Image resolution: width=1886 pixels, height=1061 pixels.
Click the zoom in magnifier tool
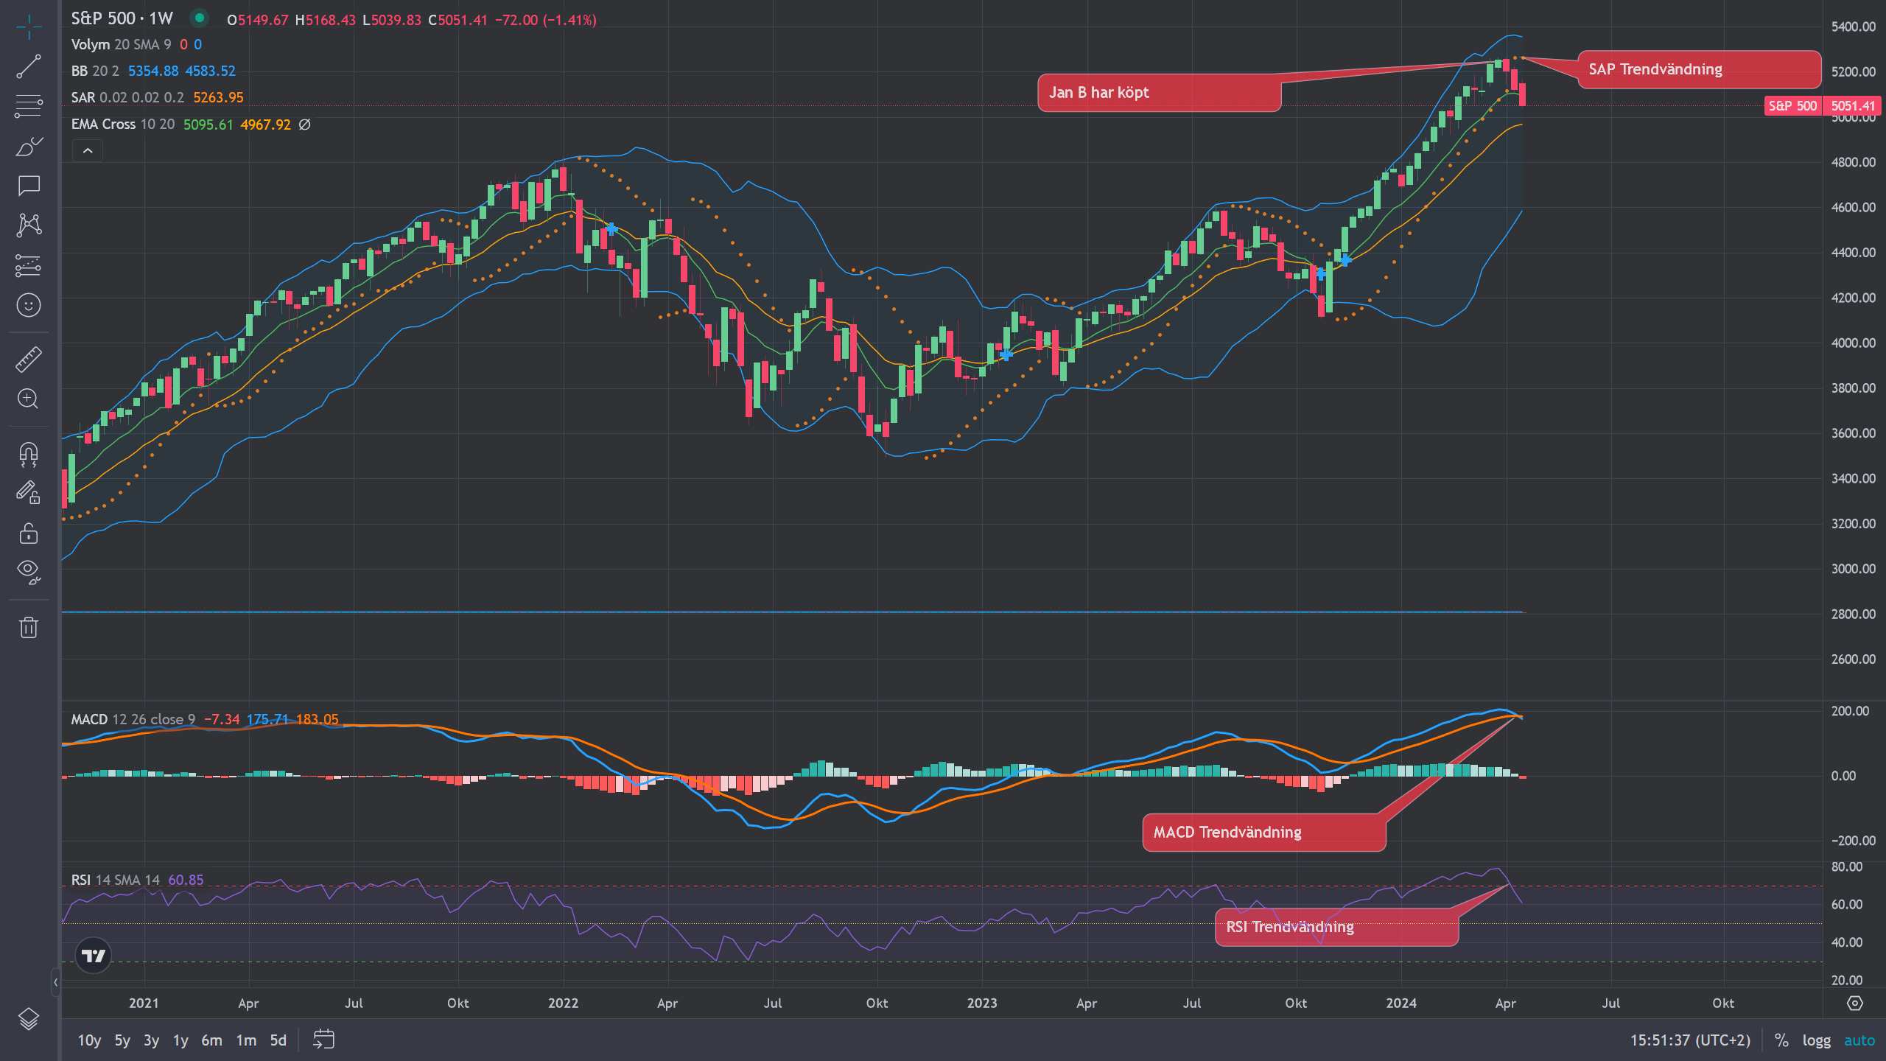[29, 399]
